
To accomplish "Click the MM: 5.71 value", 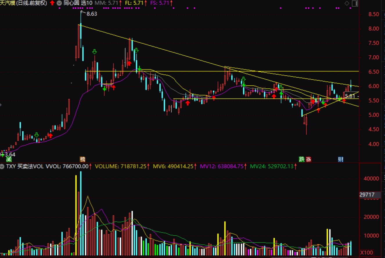I will coord(107,3).
